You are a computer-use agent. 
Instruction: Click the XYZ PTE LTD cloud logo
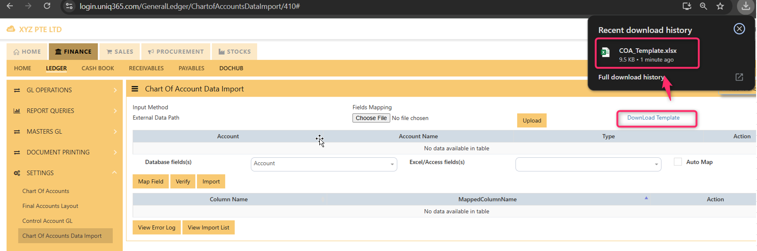click(11, 29)
